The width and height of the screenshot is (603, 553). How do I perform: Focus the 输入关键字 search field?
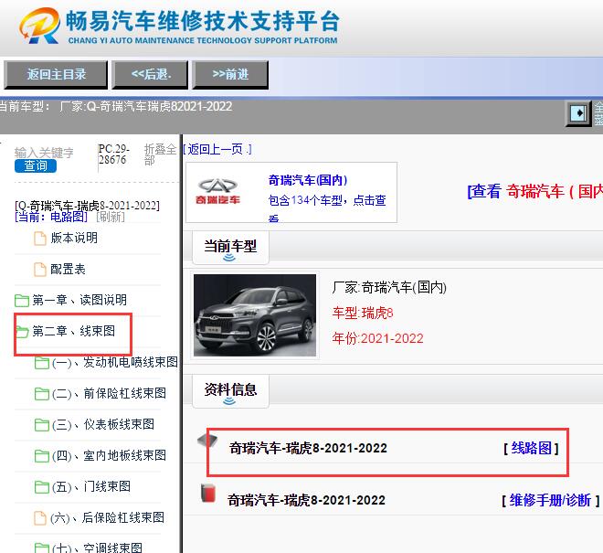coord(44,153)
